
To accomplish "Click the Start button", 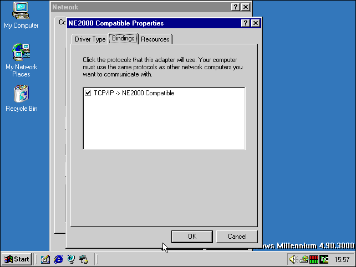I will (17, 259).
